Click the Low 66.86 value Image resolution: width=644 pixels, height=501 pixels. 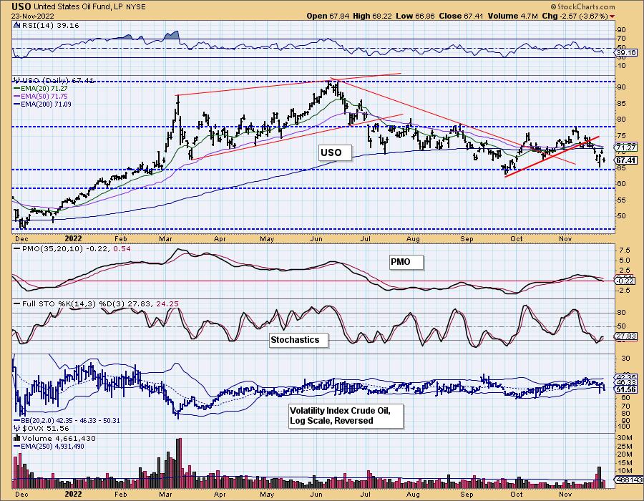pyautogui.click(x=415, y=16)
